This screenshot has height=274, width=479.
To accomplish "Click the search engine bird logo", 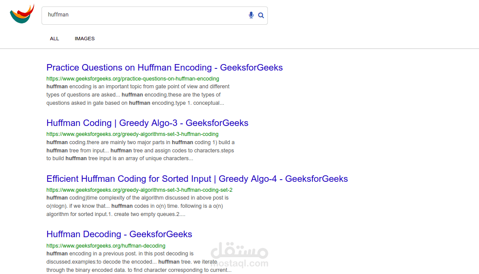I will (x=22, y=14).
